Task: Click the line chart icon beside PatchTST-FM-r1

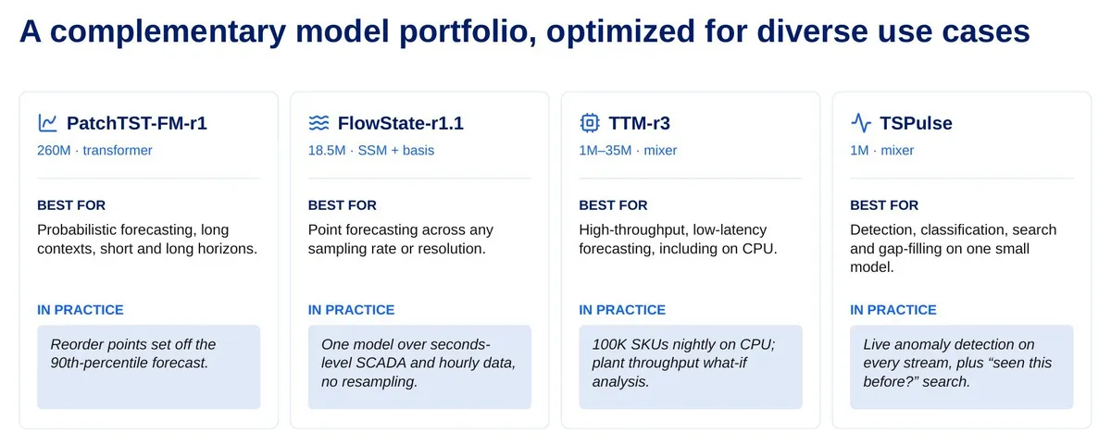Action: tap(47, 123)
